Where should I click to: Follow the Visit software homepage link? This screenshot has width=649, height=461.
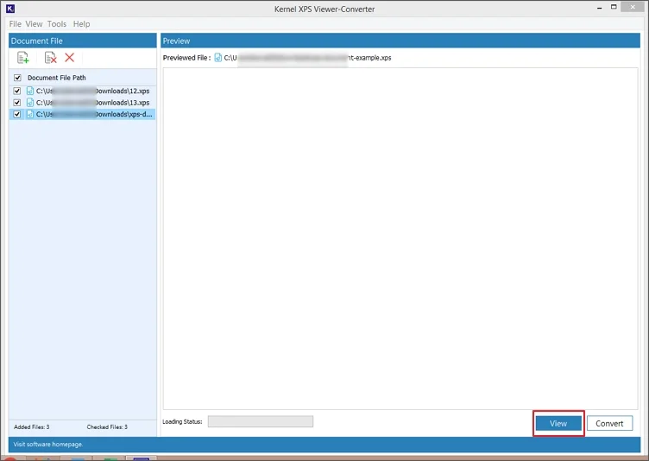coord(48,444)
